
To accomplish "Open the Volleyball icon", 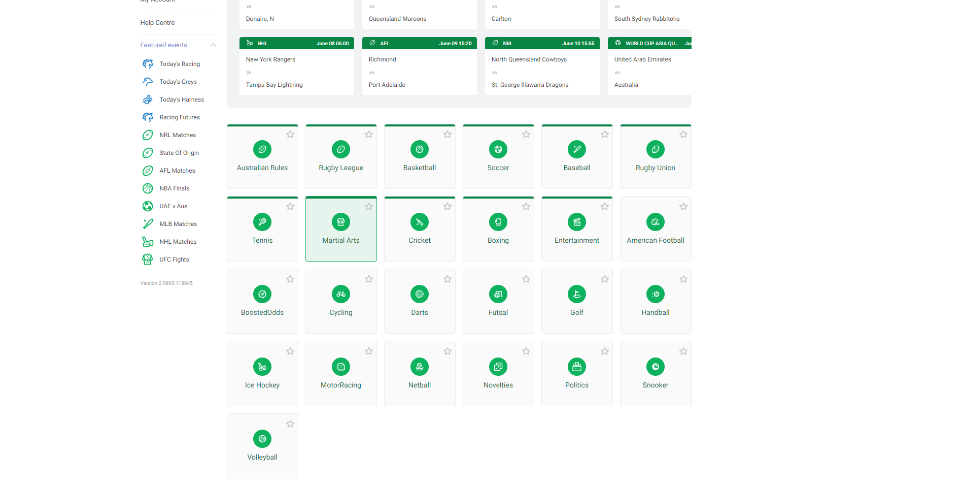I will point(262,439).
